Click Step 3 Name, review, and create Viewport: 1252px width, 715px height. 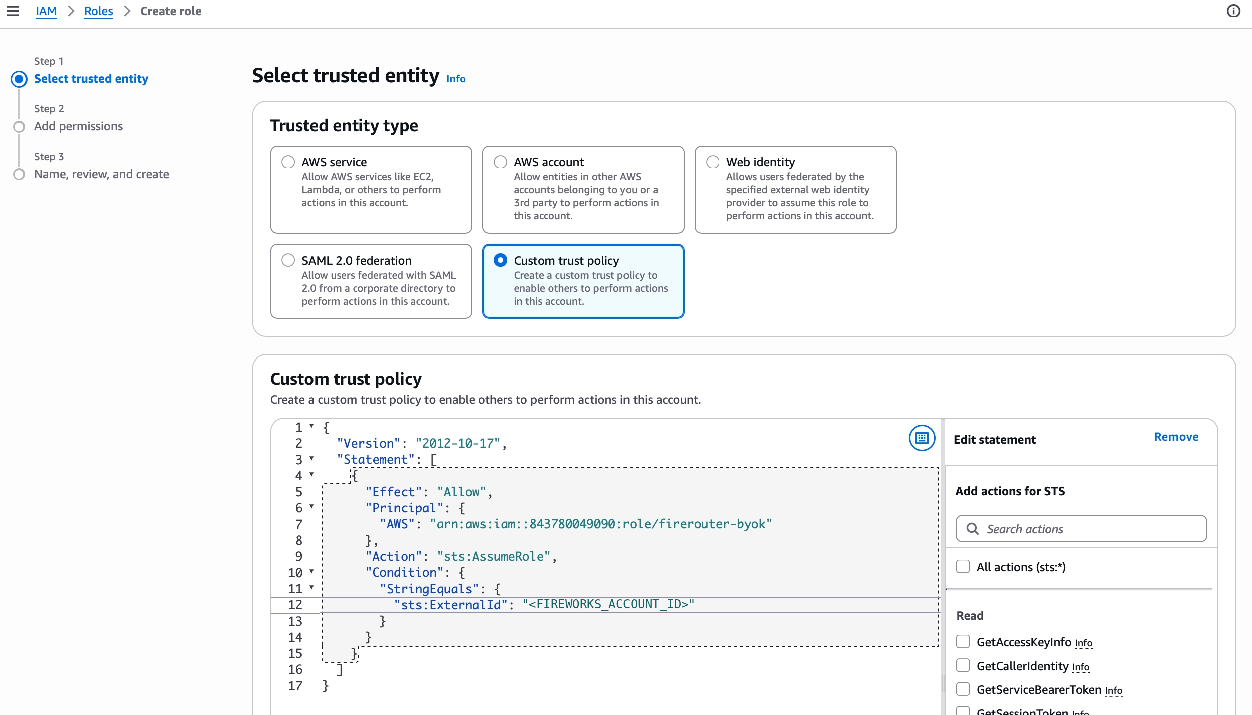pos(102,174)
